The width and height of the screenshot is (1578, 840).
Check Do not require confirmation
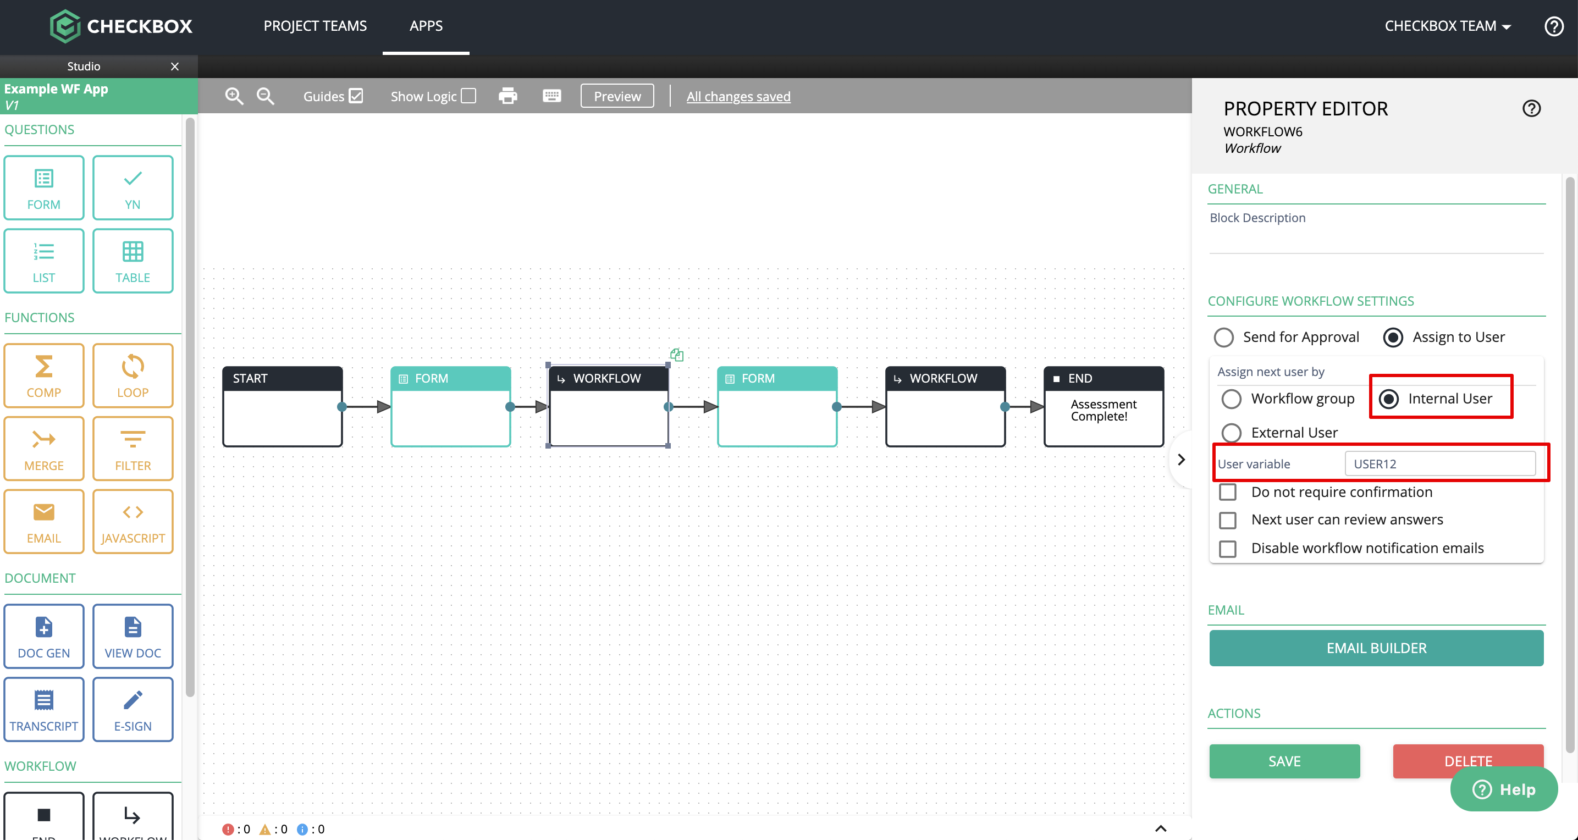[x=1228, y=492]
